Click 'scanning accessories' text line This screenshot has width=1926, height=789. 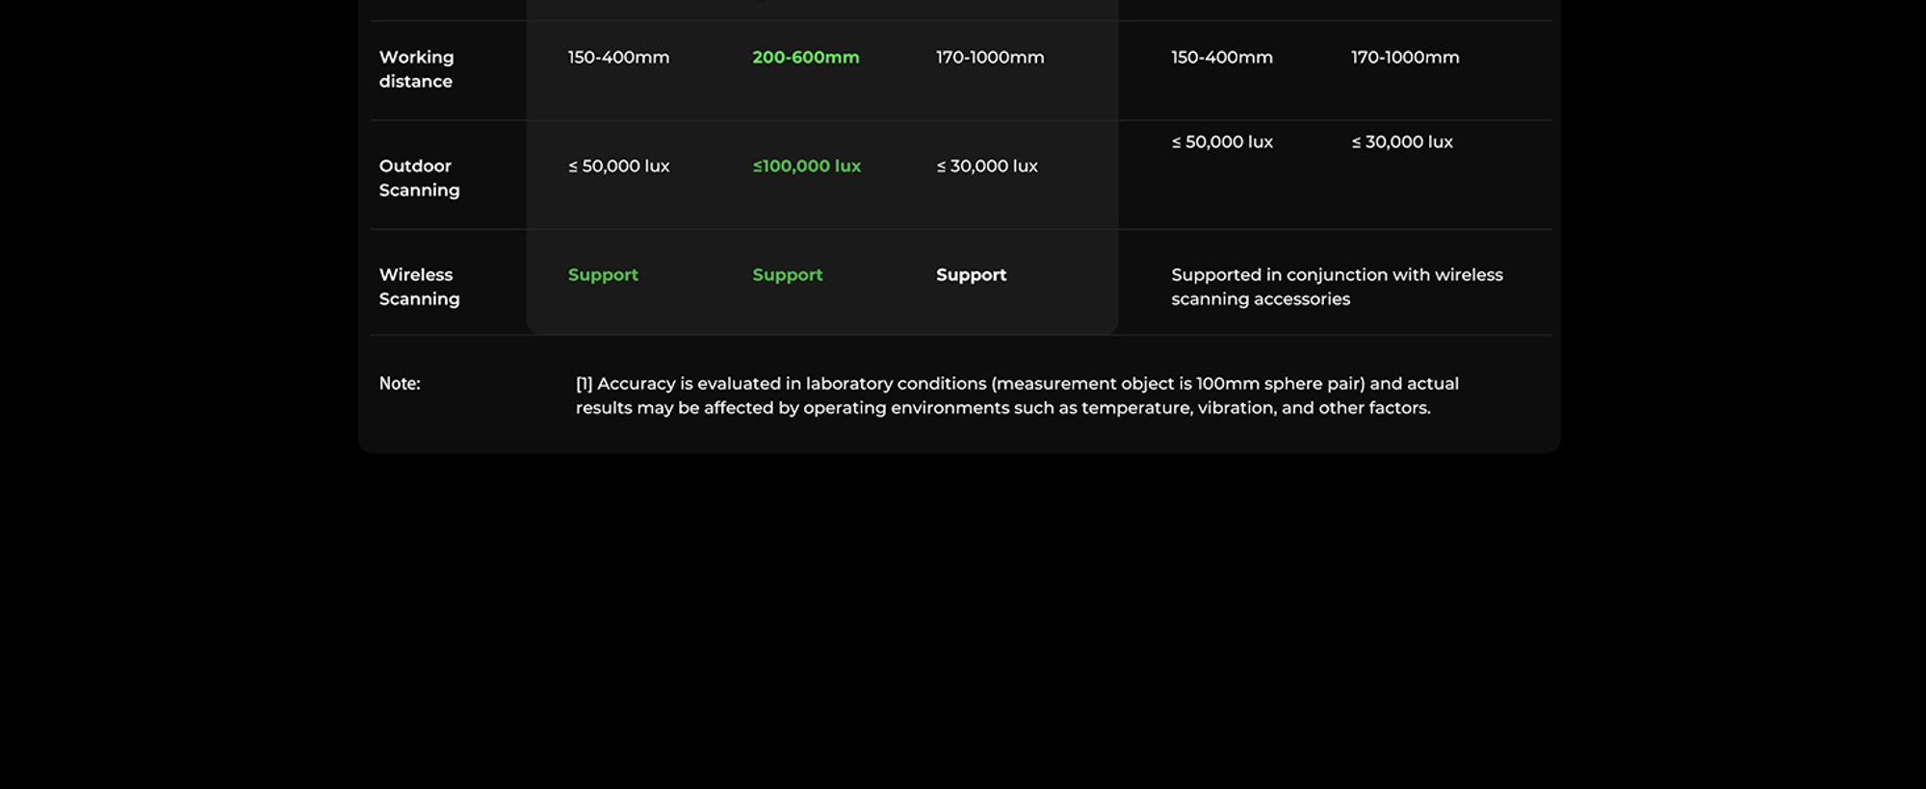[x=1261, y=299]
